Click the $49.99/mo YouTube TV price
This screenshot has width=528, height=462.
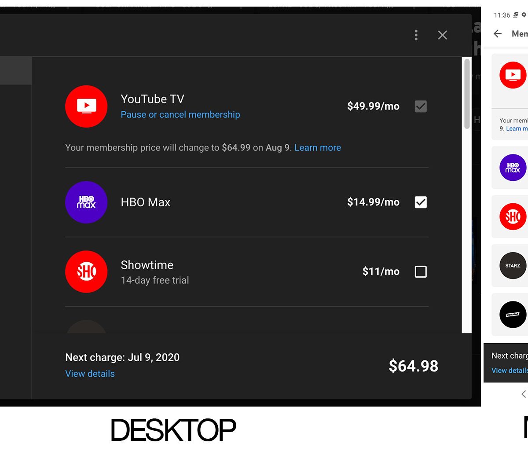click(x=373, y=106)
